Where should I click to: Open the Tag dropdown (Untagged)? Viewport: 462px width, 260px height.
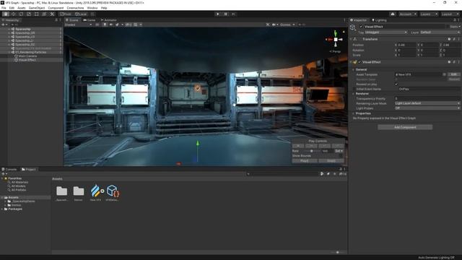386,32
